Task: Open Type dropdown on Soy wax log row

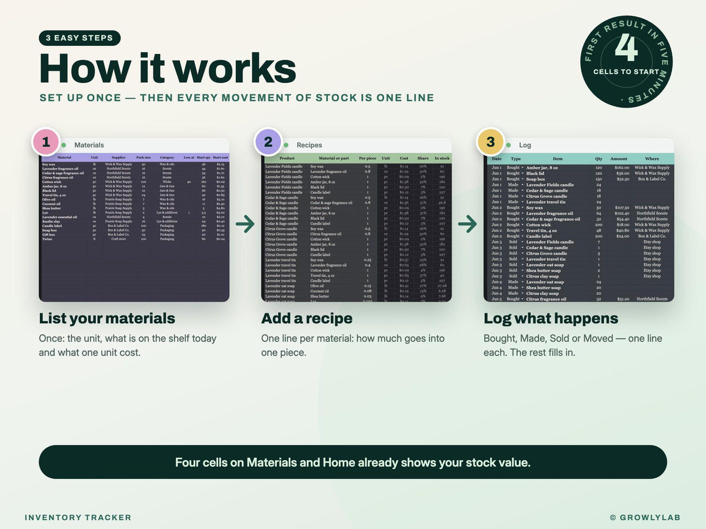Action: [x=523, y=207]
